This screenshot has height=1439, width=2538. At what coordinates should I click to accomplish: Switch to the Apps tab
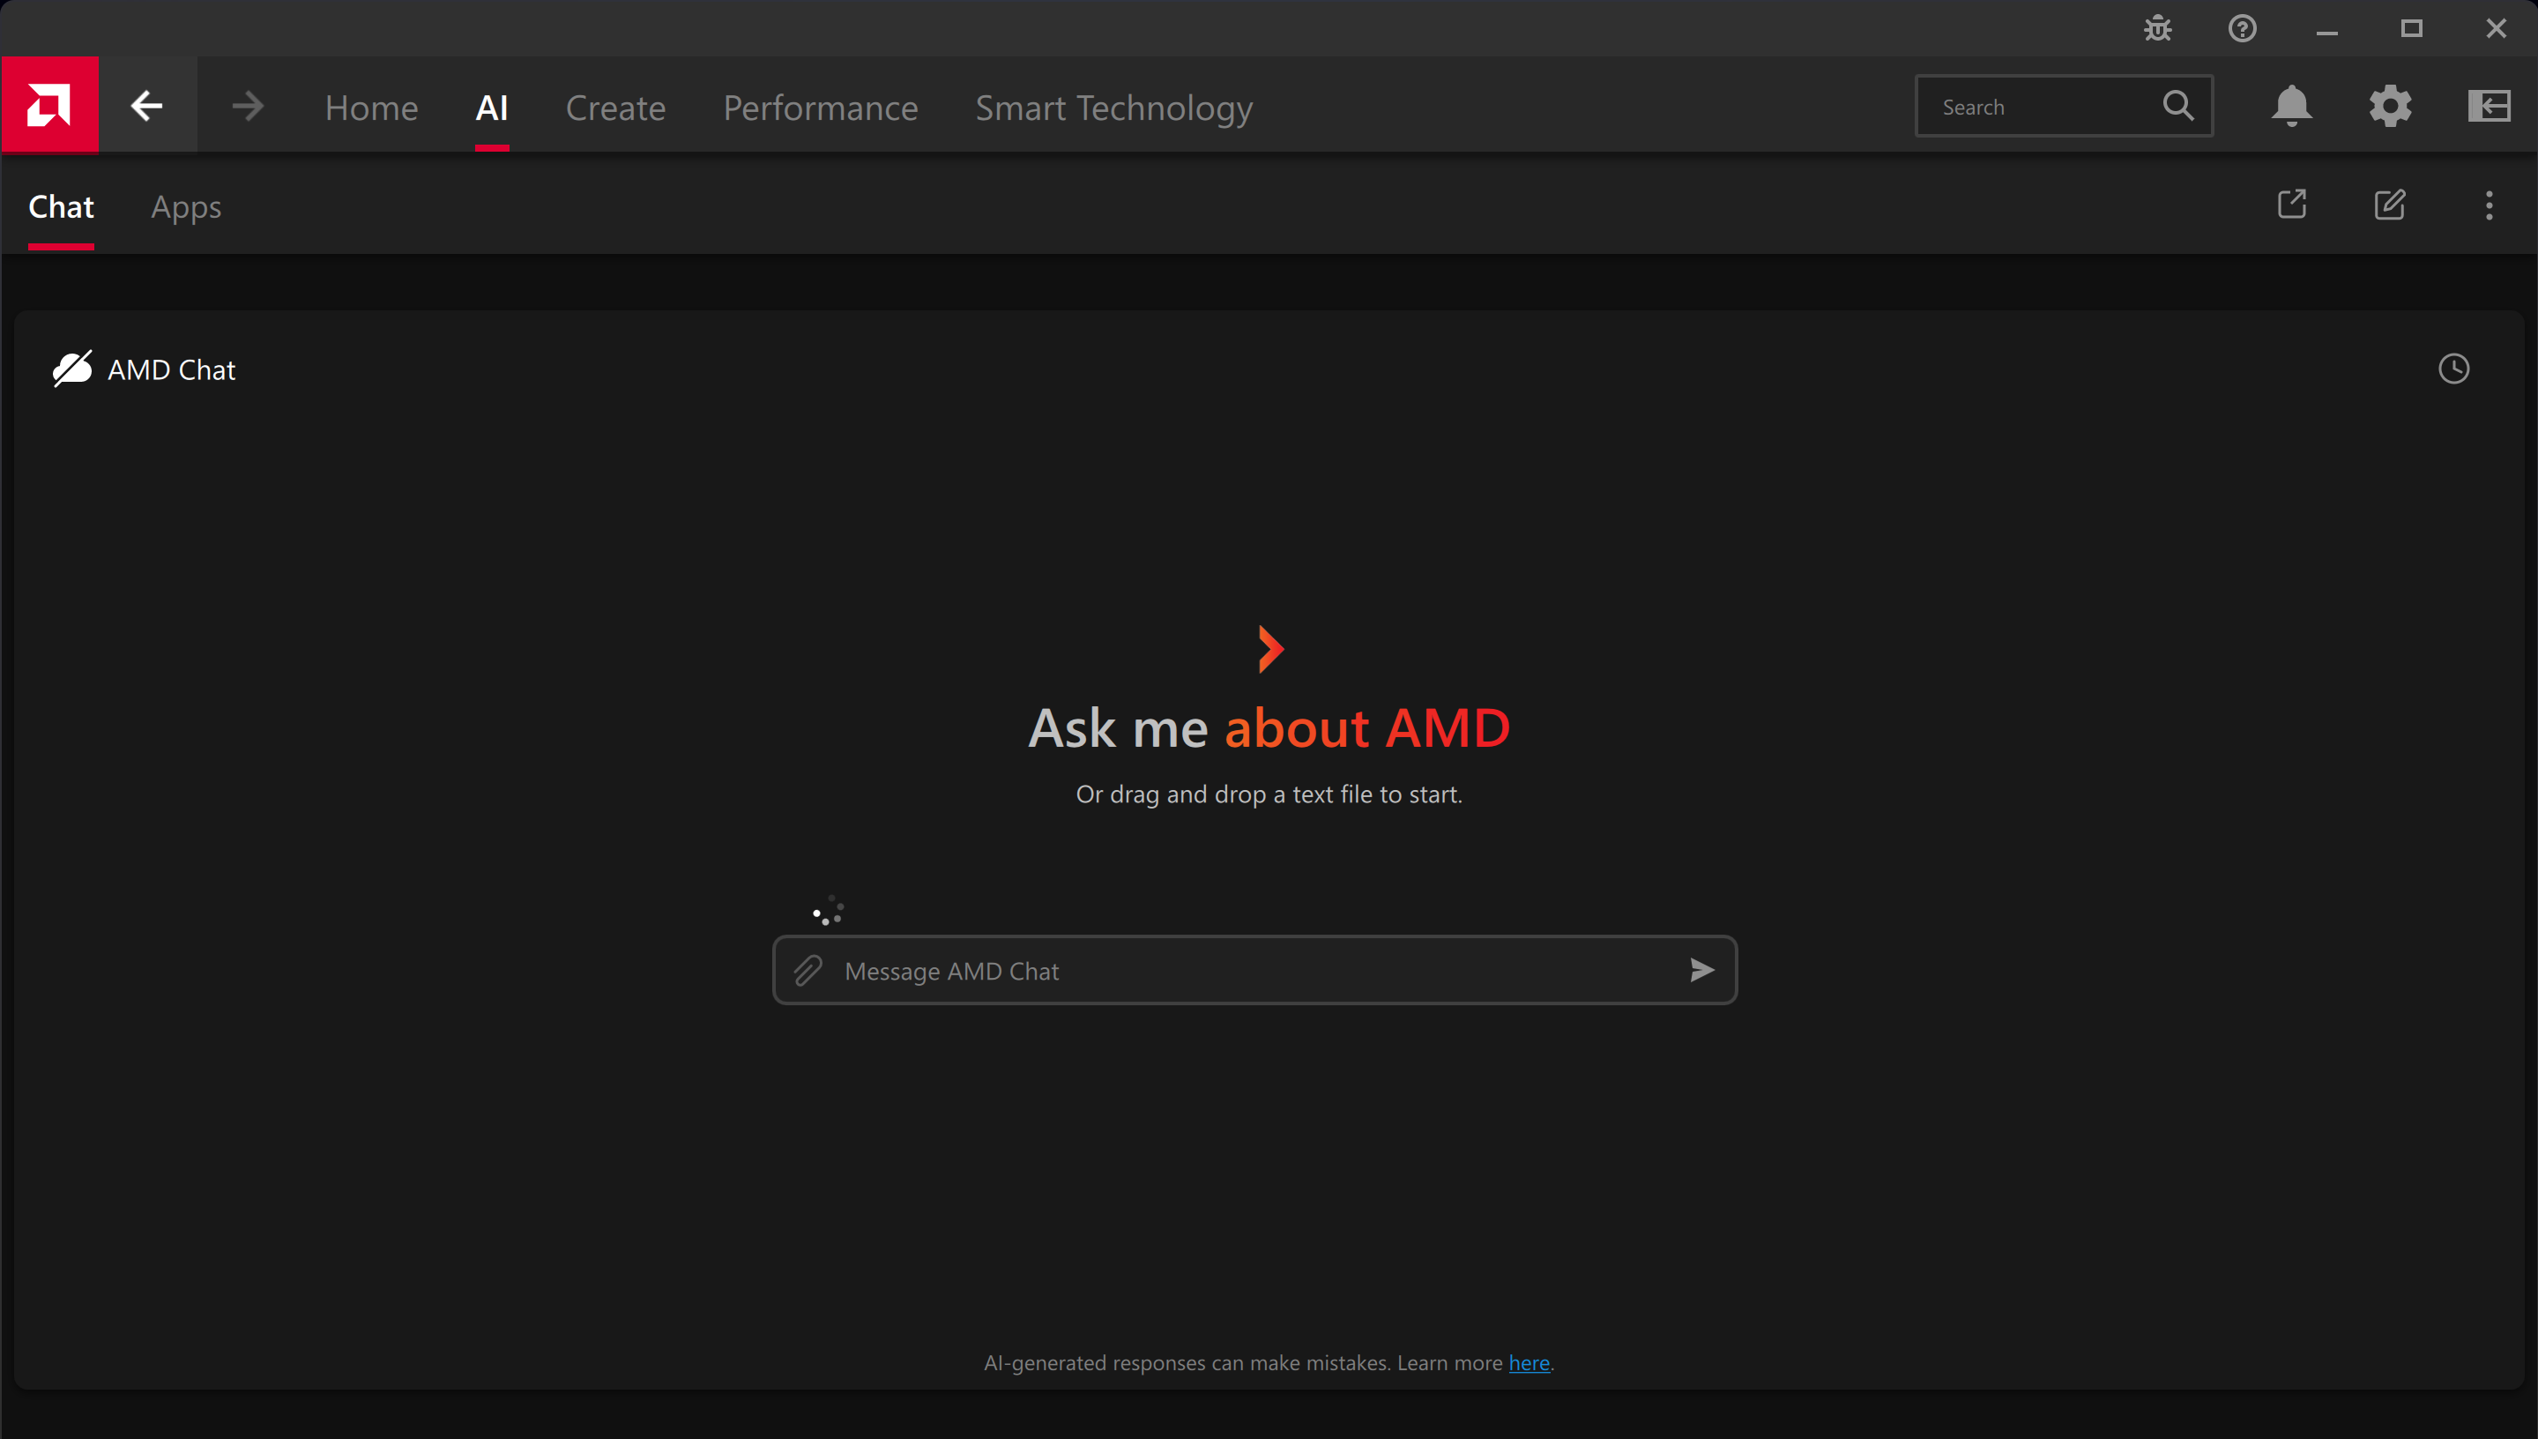[x=186, y=206]
